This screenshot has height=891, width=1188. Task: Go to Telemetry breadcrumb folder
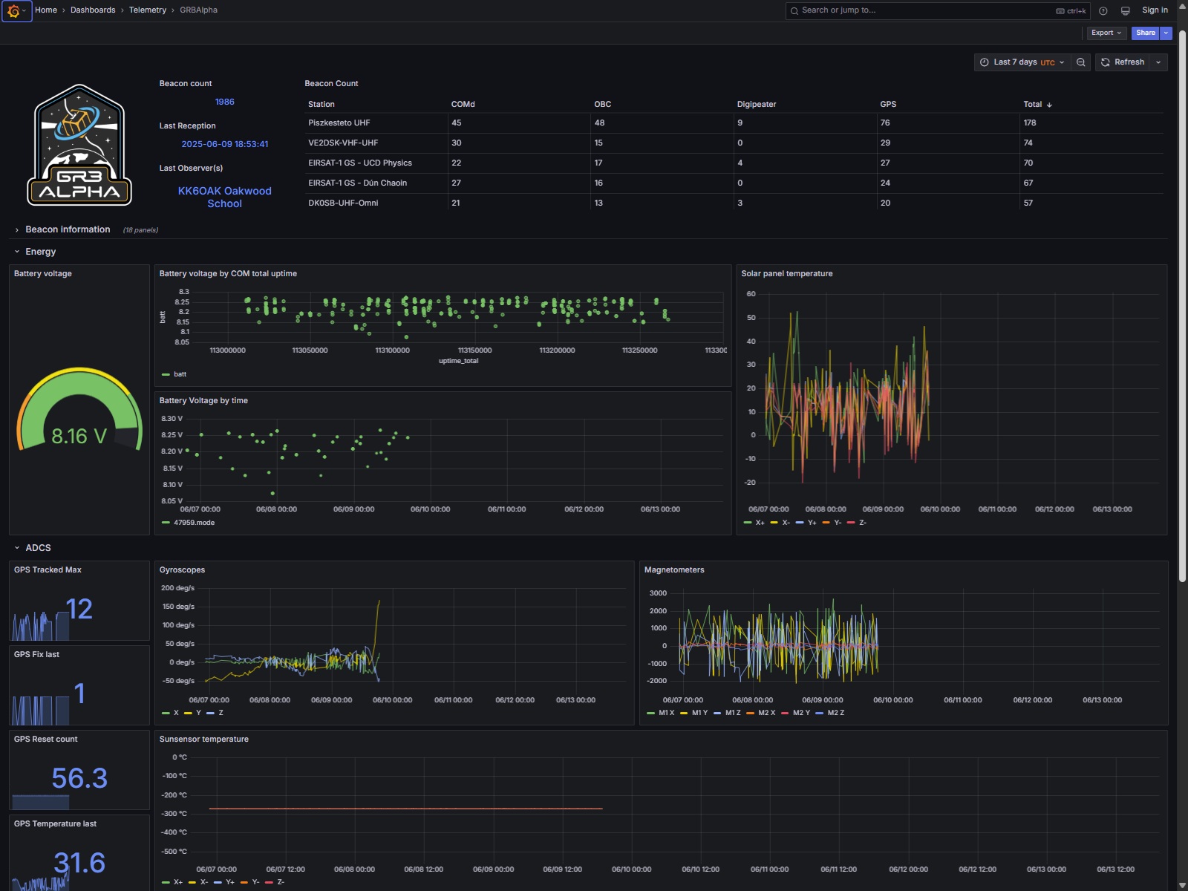[148, 10]
